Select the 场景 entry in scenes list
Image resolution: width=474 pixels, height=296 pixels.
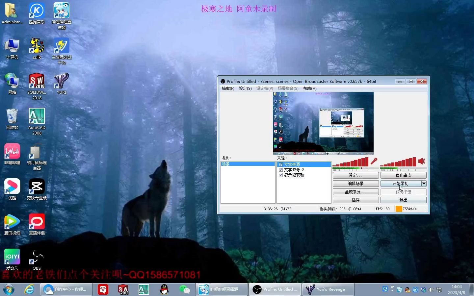248,164
